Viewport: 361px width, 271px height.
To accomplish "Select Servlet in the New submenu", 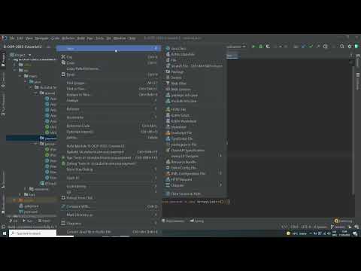I will click(x=195, y=78).
